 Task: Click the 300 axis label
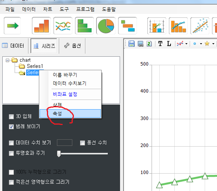[x=144, y=118]
